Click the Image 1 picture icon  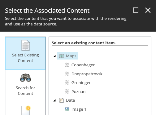click(67, 109)
